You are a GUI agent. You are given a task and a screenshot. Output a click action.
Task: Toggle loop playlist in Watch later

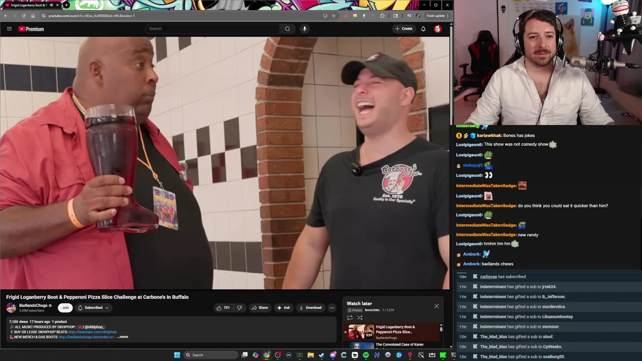350,317
